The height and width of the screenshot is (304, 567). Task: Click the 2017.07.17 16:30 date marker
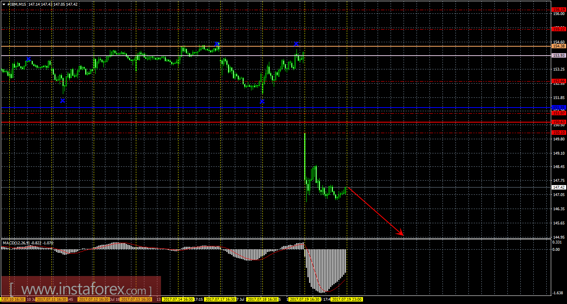[220, 300]
